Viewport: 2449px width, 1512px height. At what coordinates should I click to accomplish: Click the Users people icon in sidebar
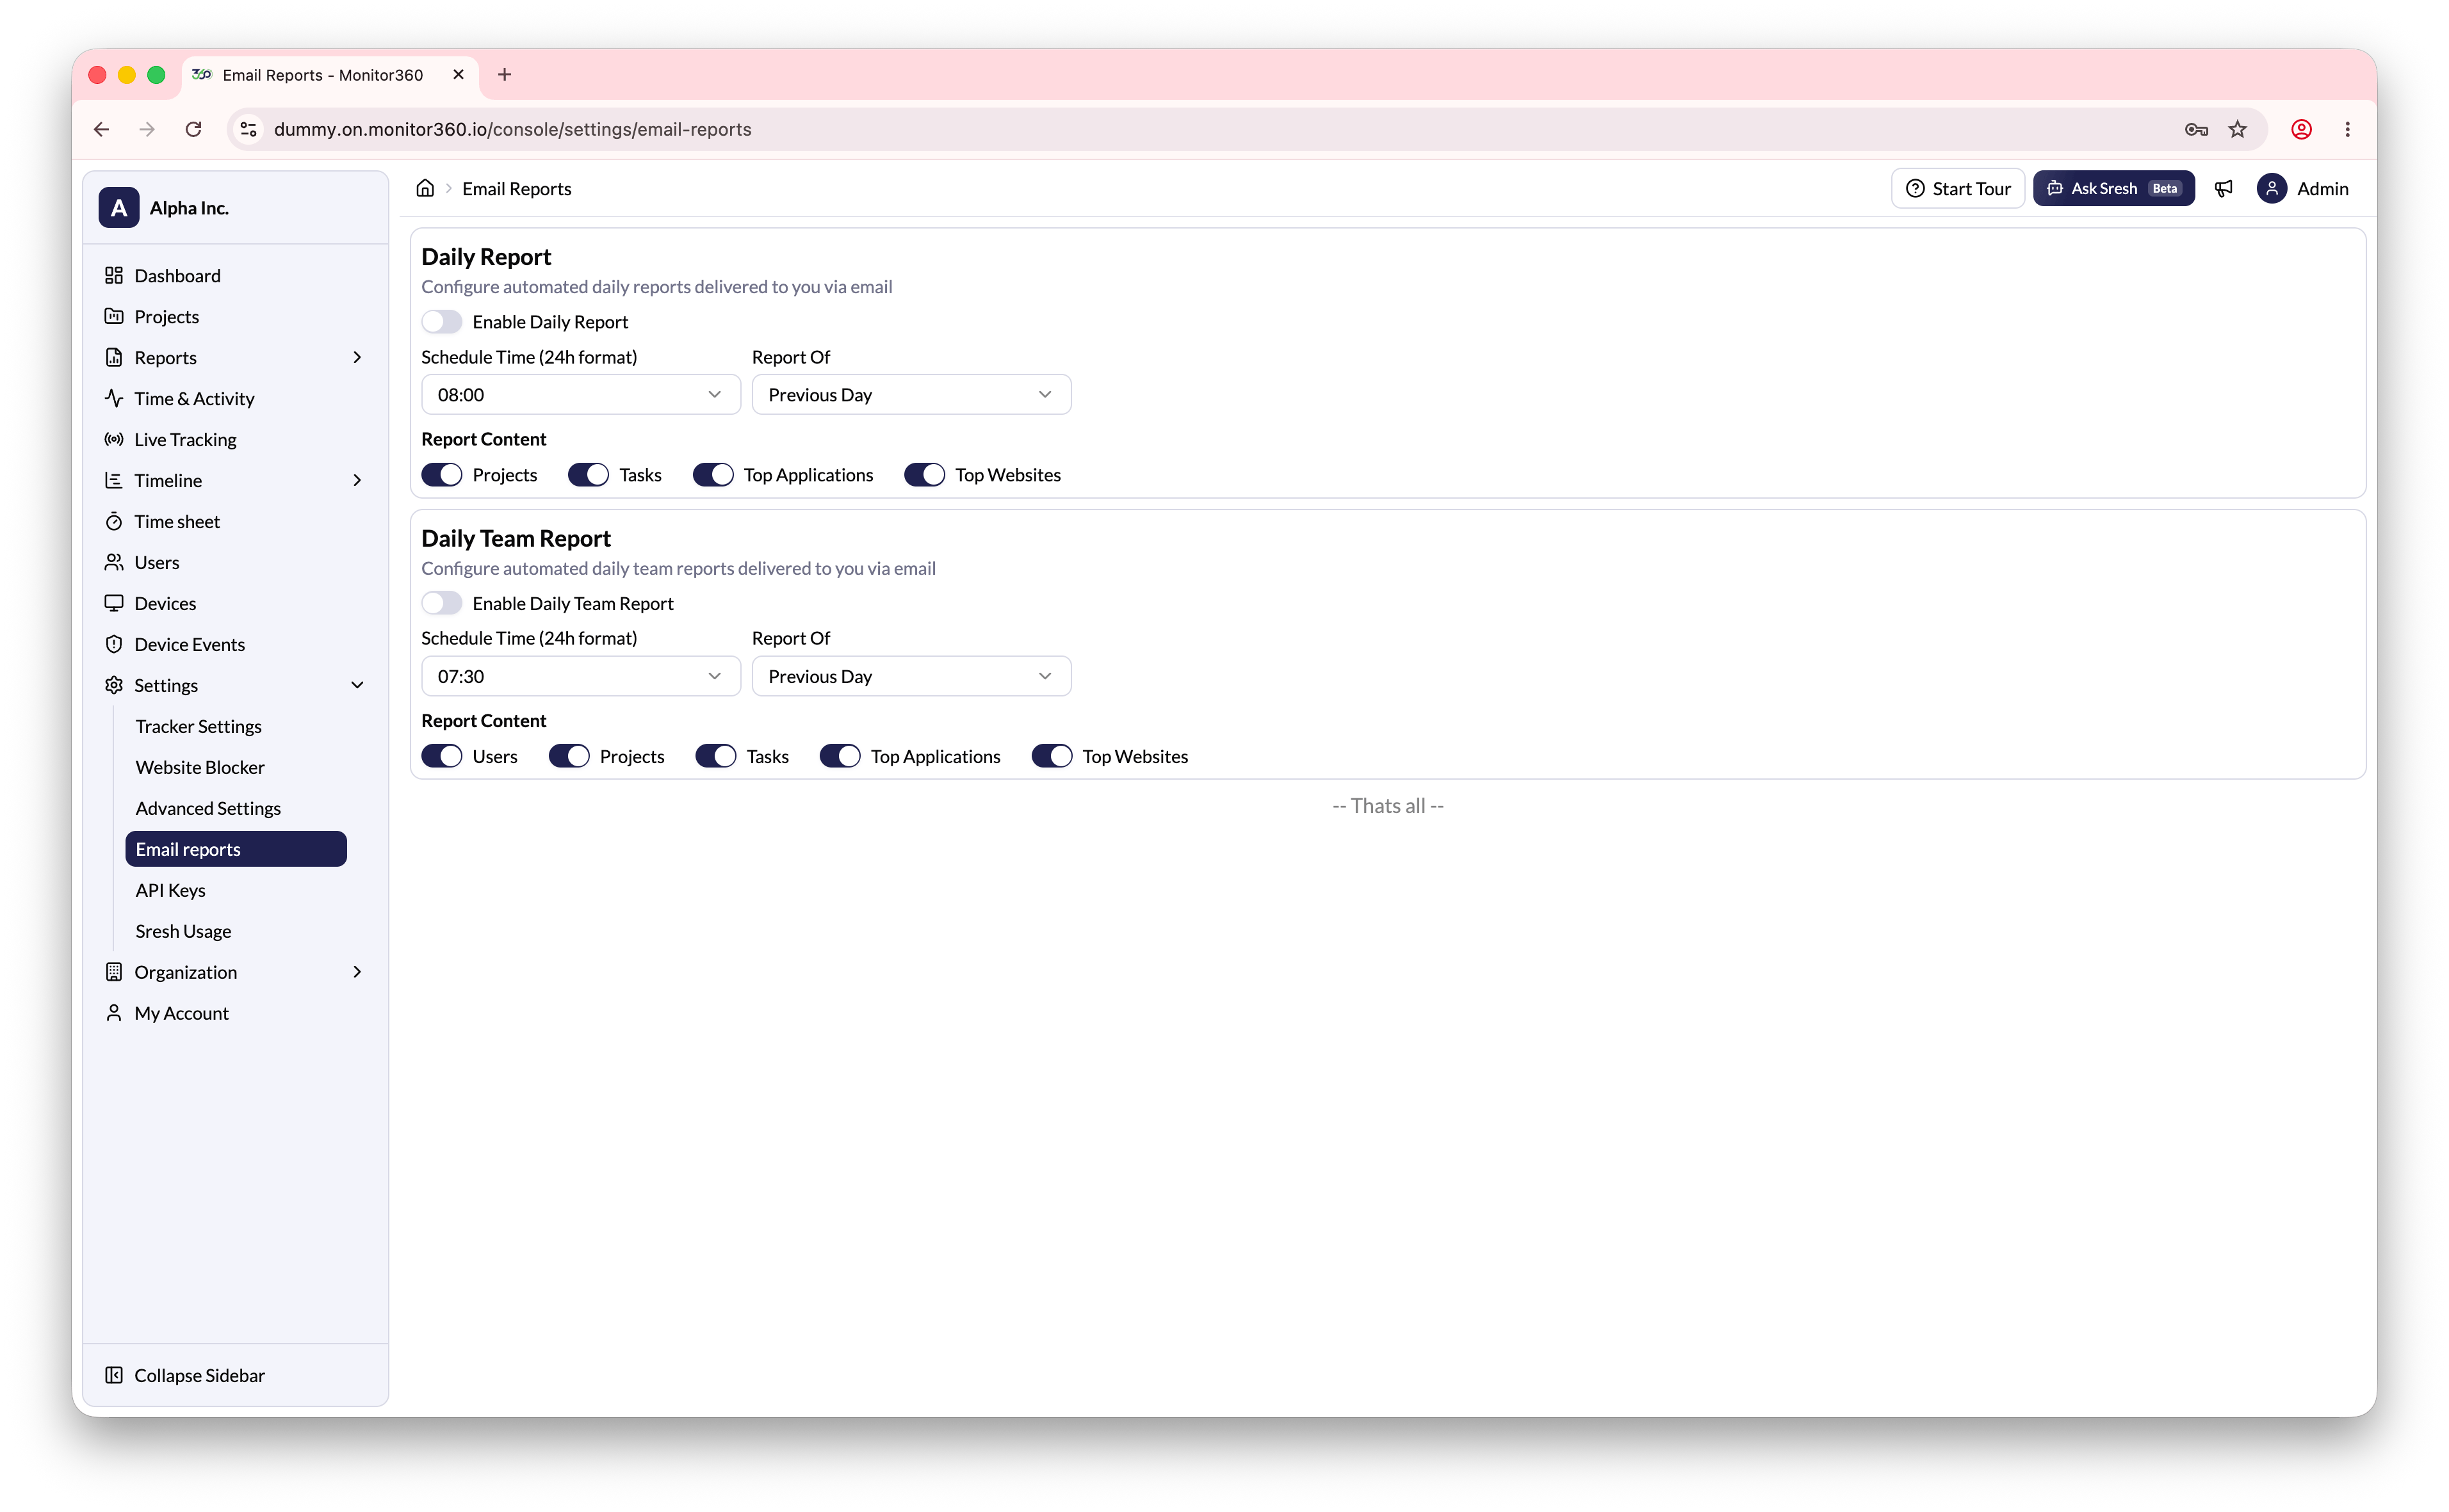point(114,562)
